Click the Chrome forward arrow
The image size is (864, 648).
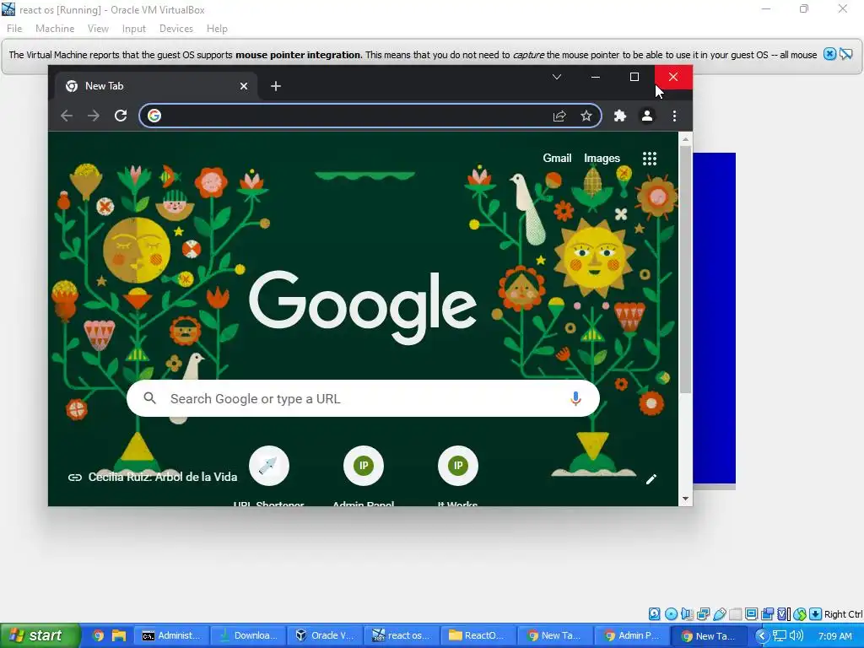(94, 116)
